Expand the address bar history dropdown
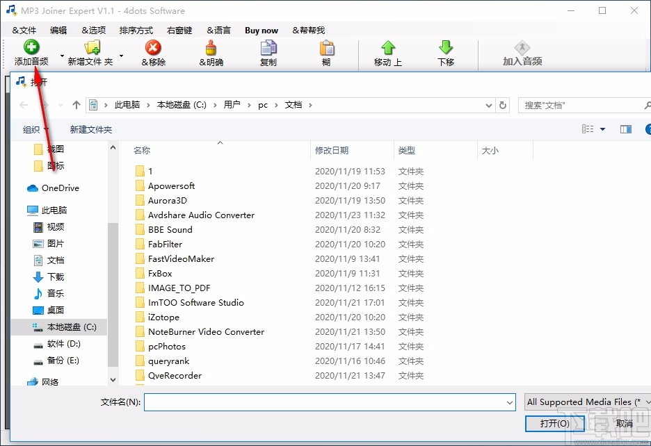 489,106
